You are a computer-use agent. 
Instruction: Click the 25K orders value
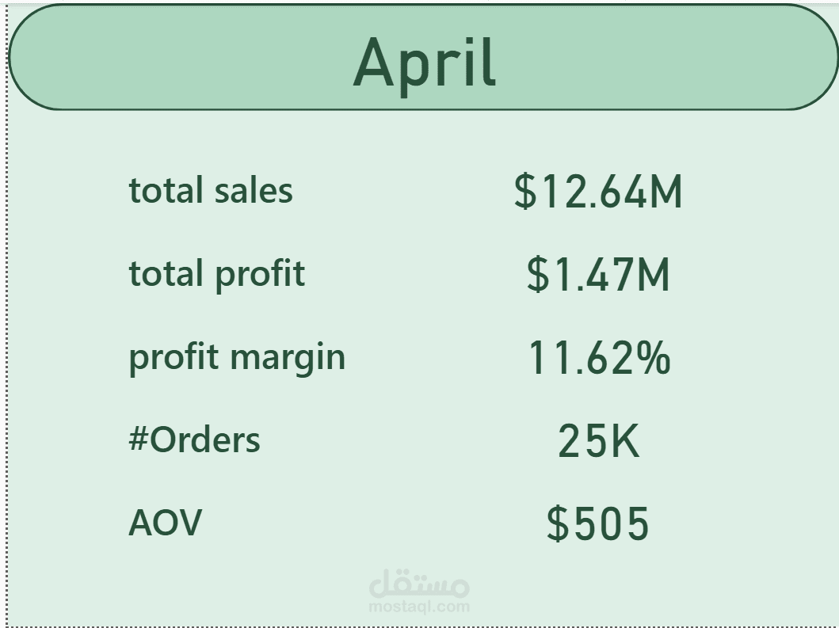click(598, 441)
